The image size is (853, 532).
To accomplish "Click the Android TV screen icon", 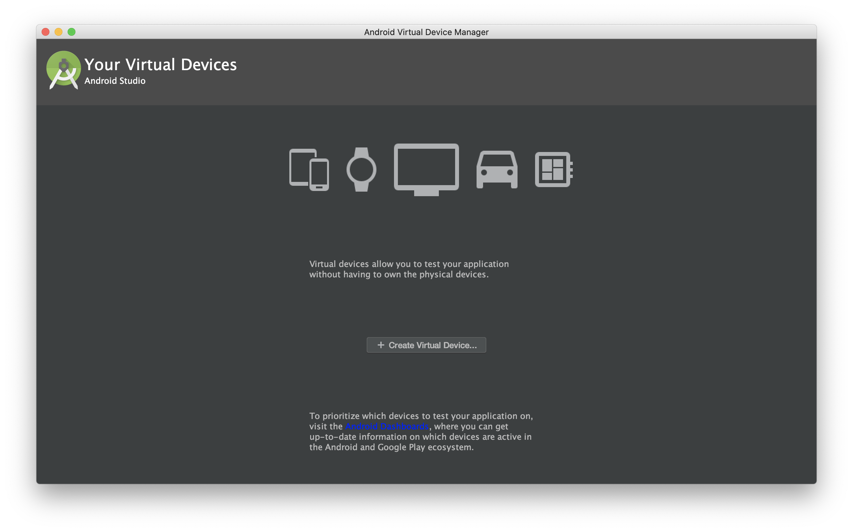I will (x=426, y=169).
